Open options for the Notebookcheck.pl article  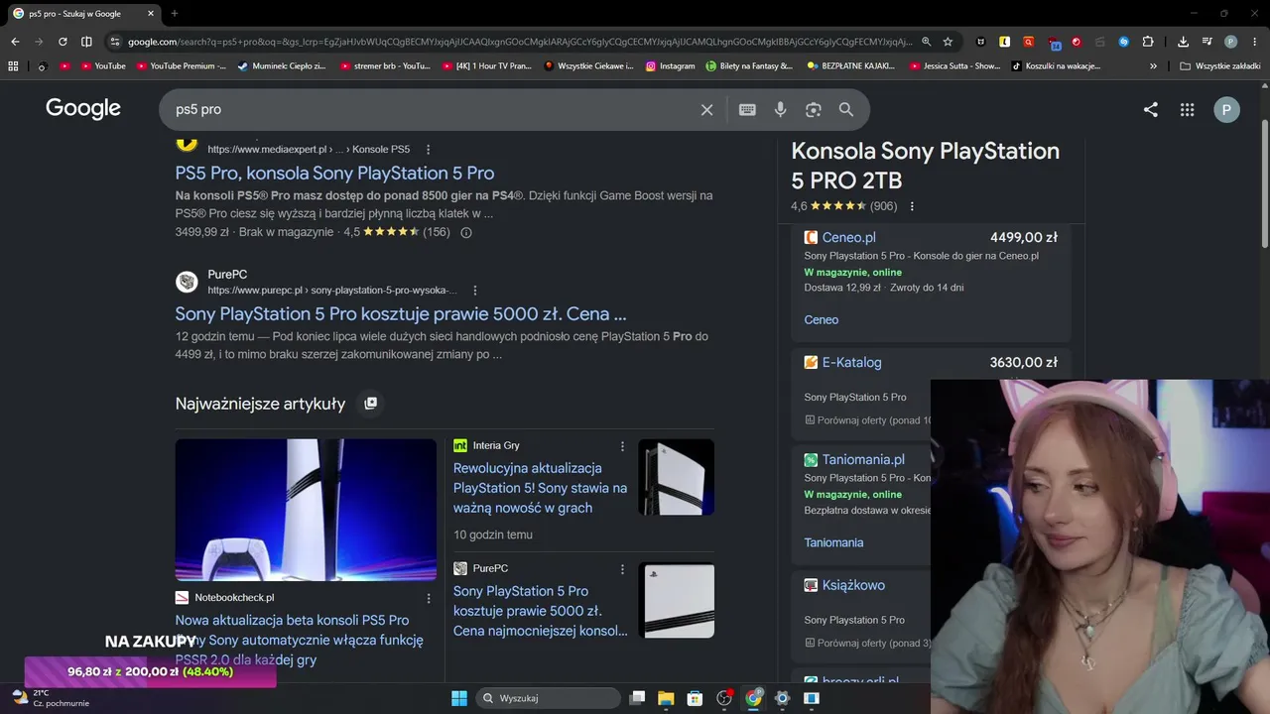429,599
